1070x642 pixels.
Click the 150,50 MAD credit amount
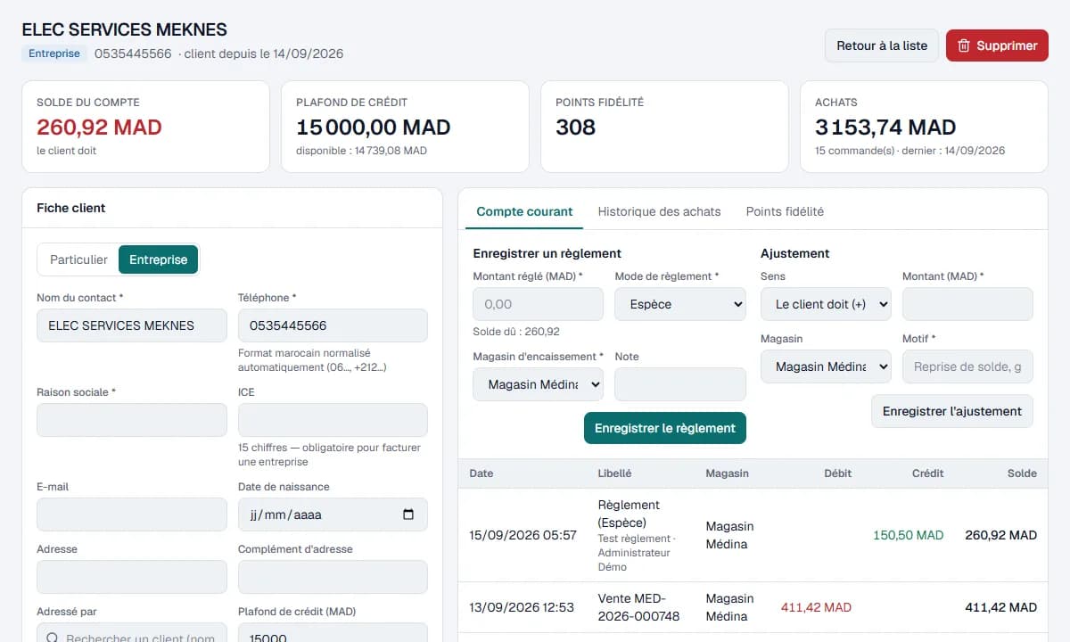(908, 536)
